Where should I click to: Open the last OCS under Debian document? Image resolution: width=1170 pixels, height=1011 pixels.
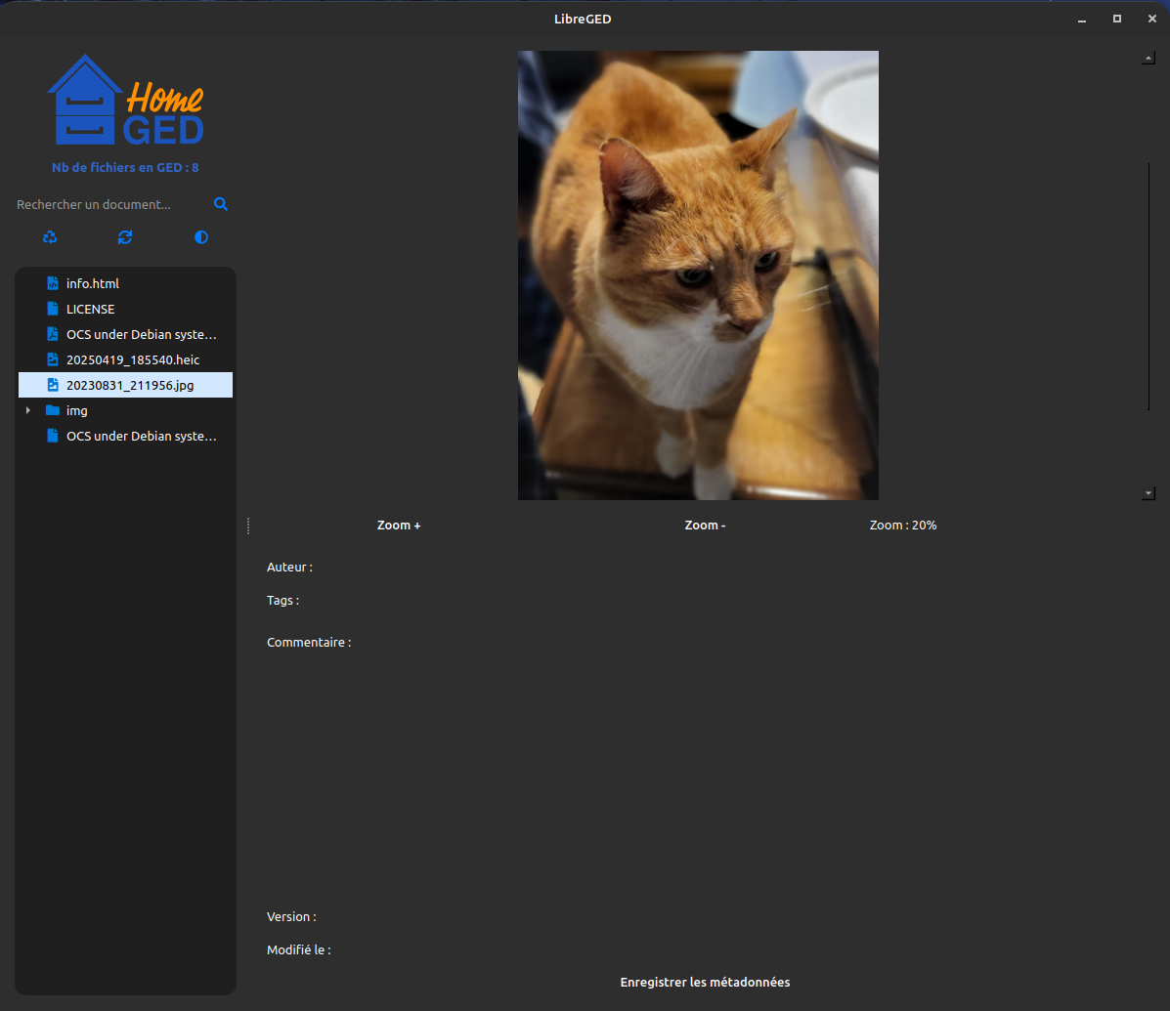click(141, 436)
